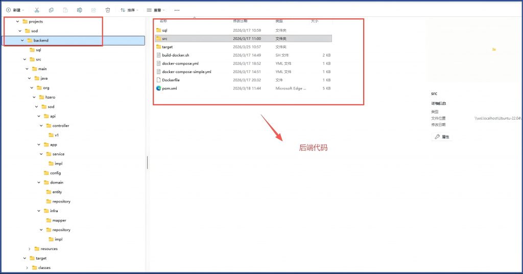Click the pom.xml Edge file icon

pos(158,88)
